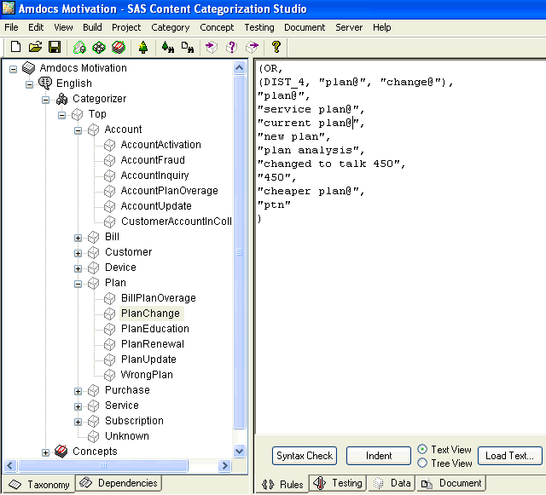Screen dimensions: 546x495
Task: Switch to the Rules tab
Action: [282, 484]
